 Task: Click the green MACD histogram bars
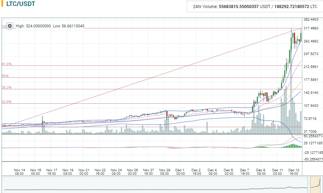point(293,146)
